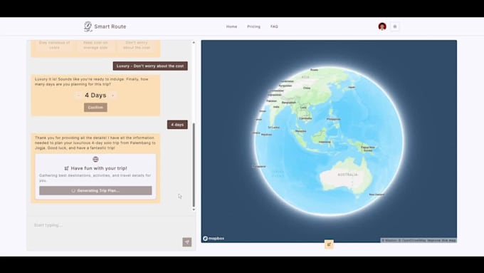Click the Improve this map link
Screen dimensions: 484x273
[x=442, y=240]
